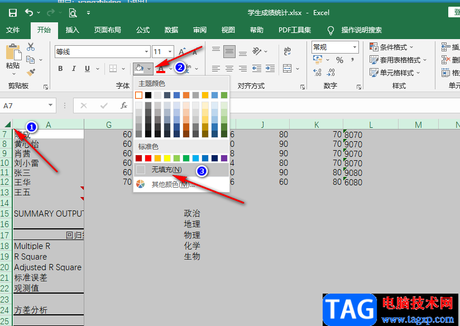Open the Name Box dropdown arrow

point(50,106)
